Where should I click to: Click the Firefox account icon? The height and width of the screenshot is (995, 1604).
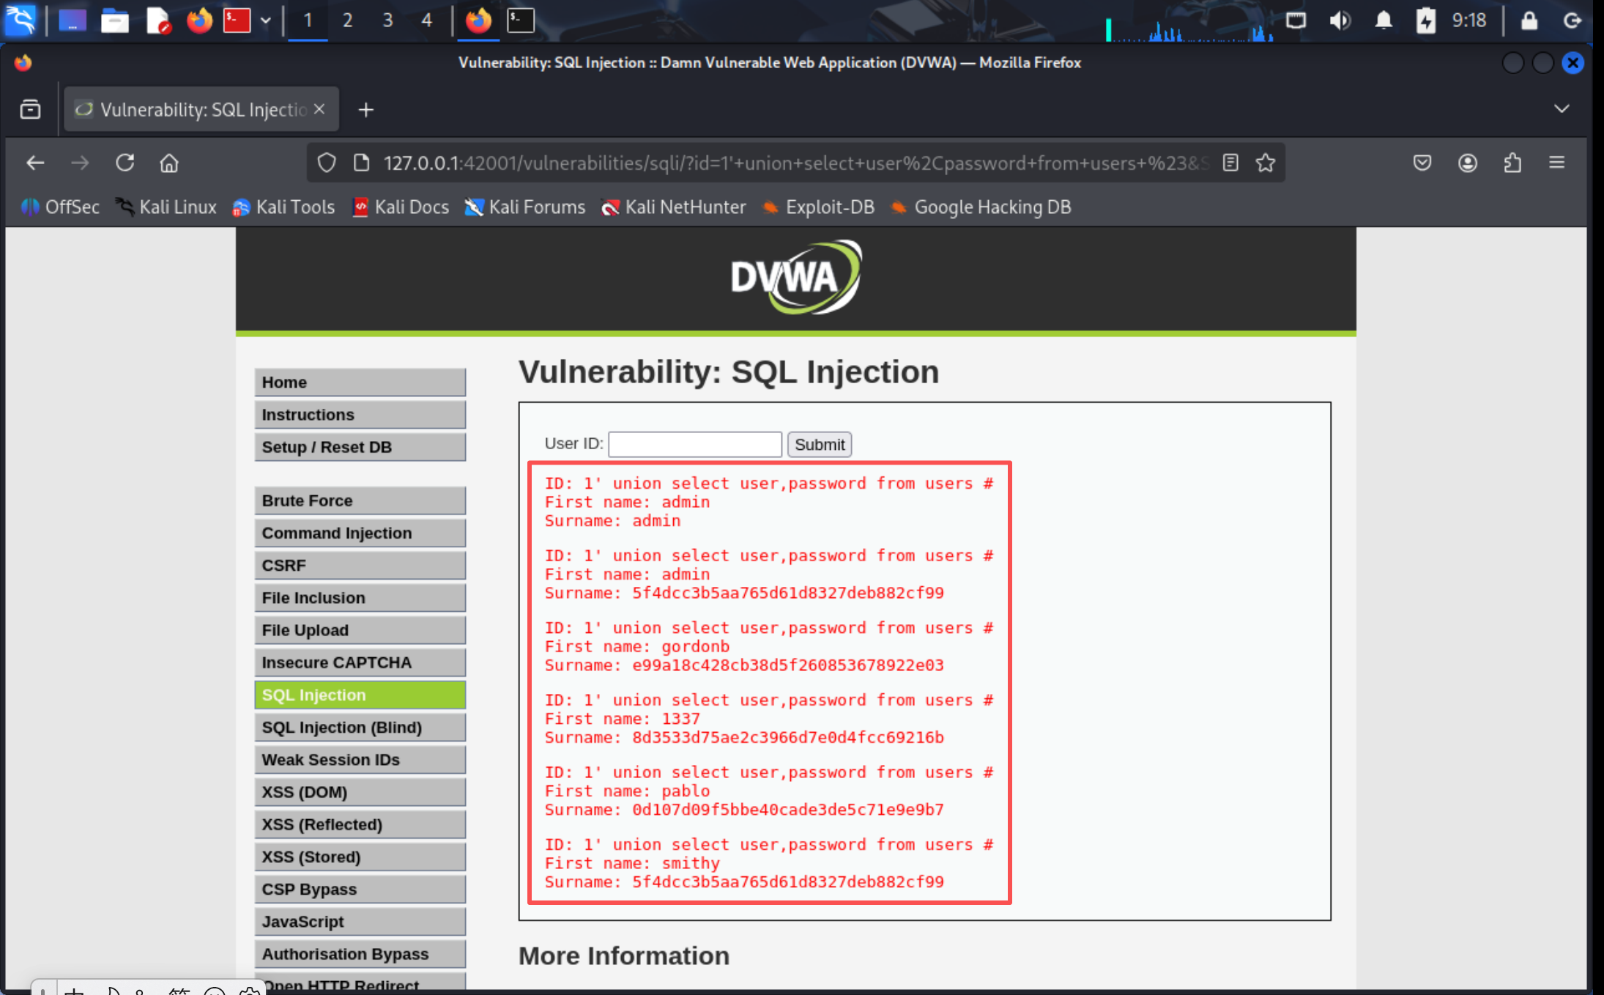(x=1468, y=163)
